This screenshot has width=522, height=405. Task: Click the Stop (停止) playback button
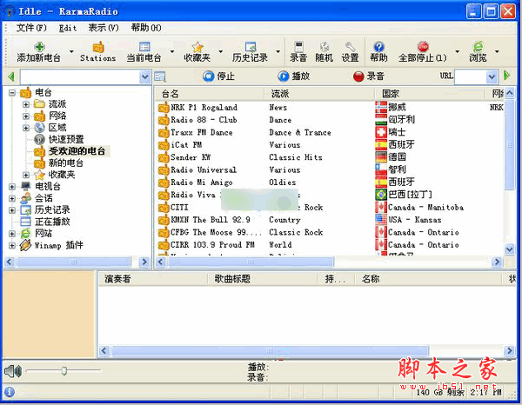pos(218,76)
